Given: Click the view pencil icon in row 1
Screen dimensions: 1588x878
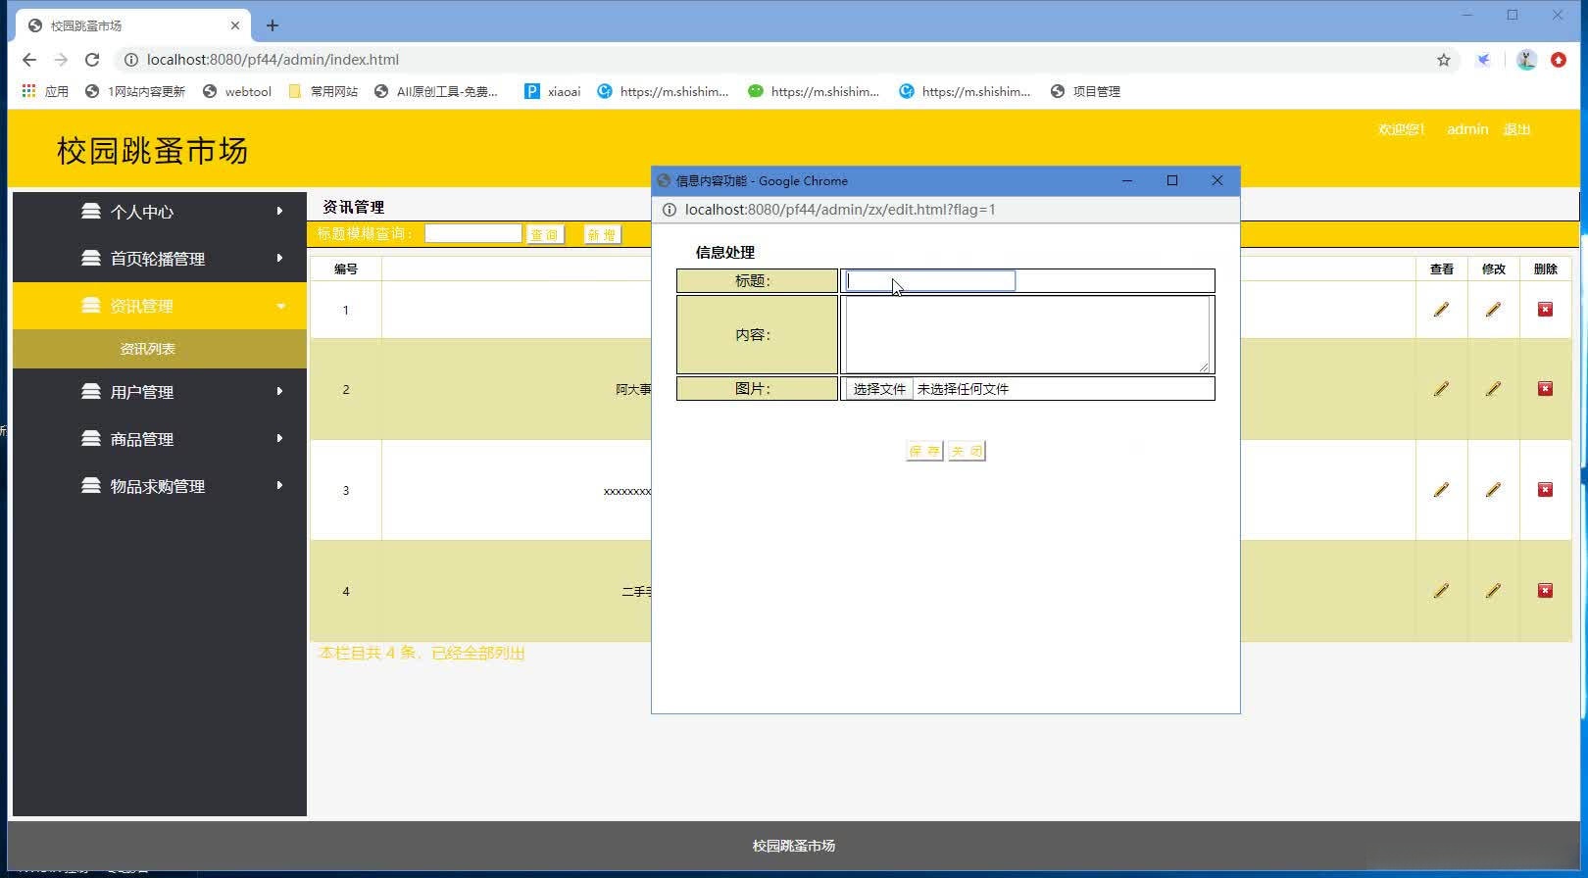Looking at the screenshot, I should pyautogui.click(x=1441, y=310).
